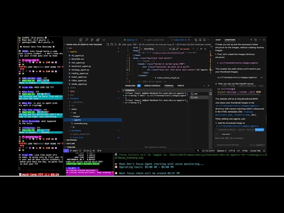Click the Save all button
The height and width of the screenshot is (213, 284).
tap(241, 130)
